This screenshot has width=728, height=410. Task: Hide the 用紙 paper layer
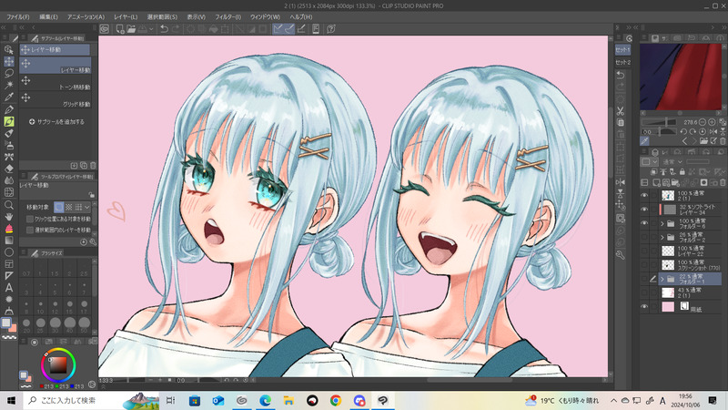(644, 307)
